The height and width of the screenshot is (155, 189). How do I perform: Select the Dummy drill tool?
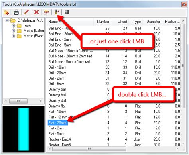57,100
